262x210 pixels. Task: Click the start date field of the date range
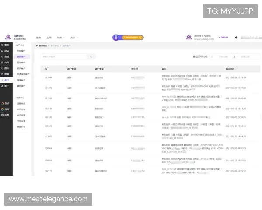(x=223, y=56)
